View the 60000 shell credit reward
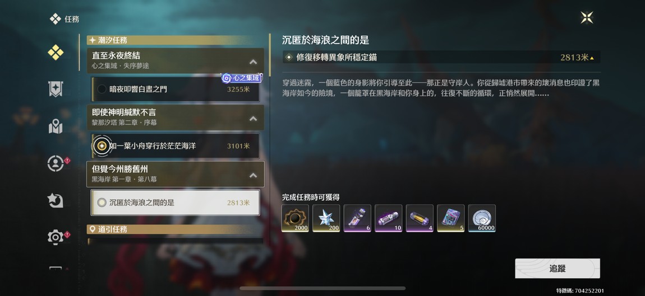645x296 pixels. click(482, 218)
